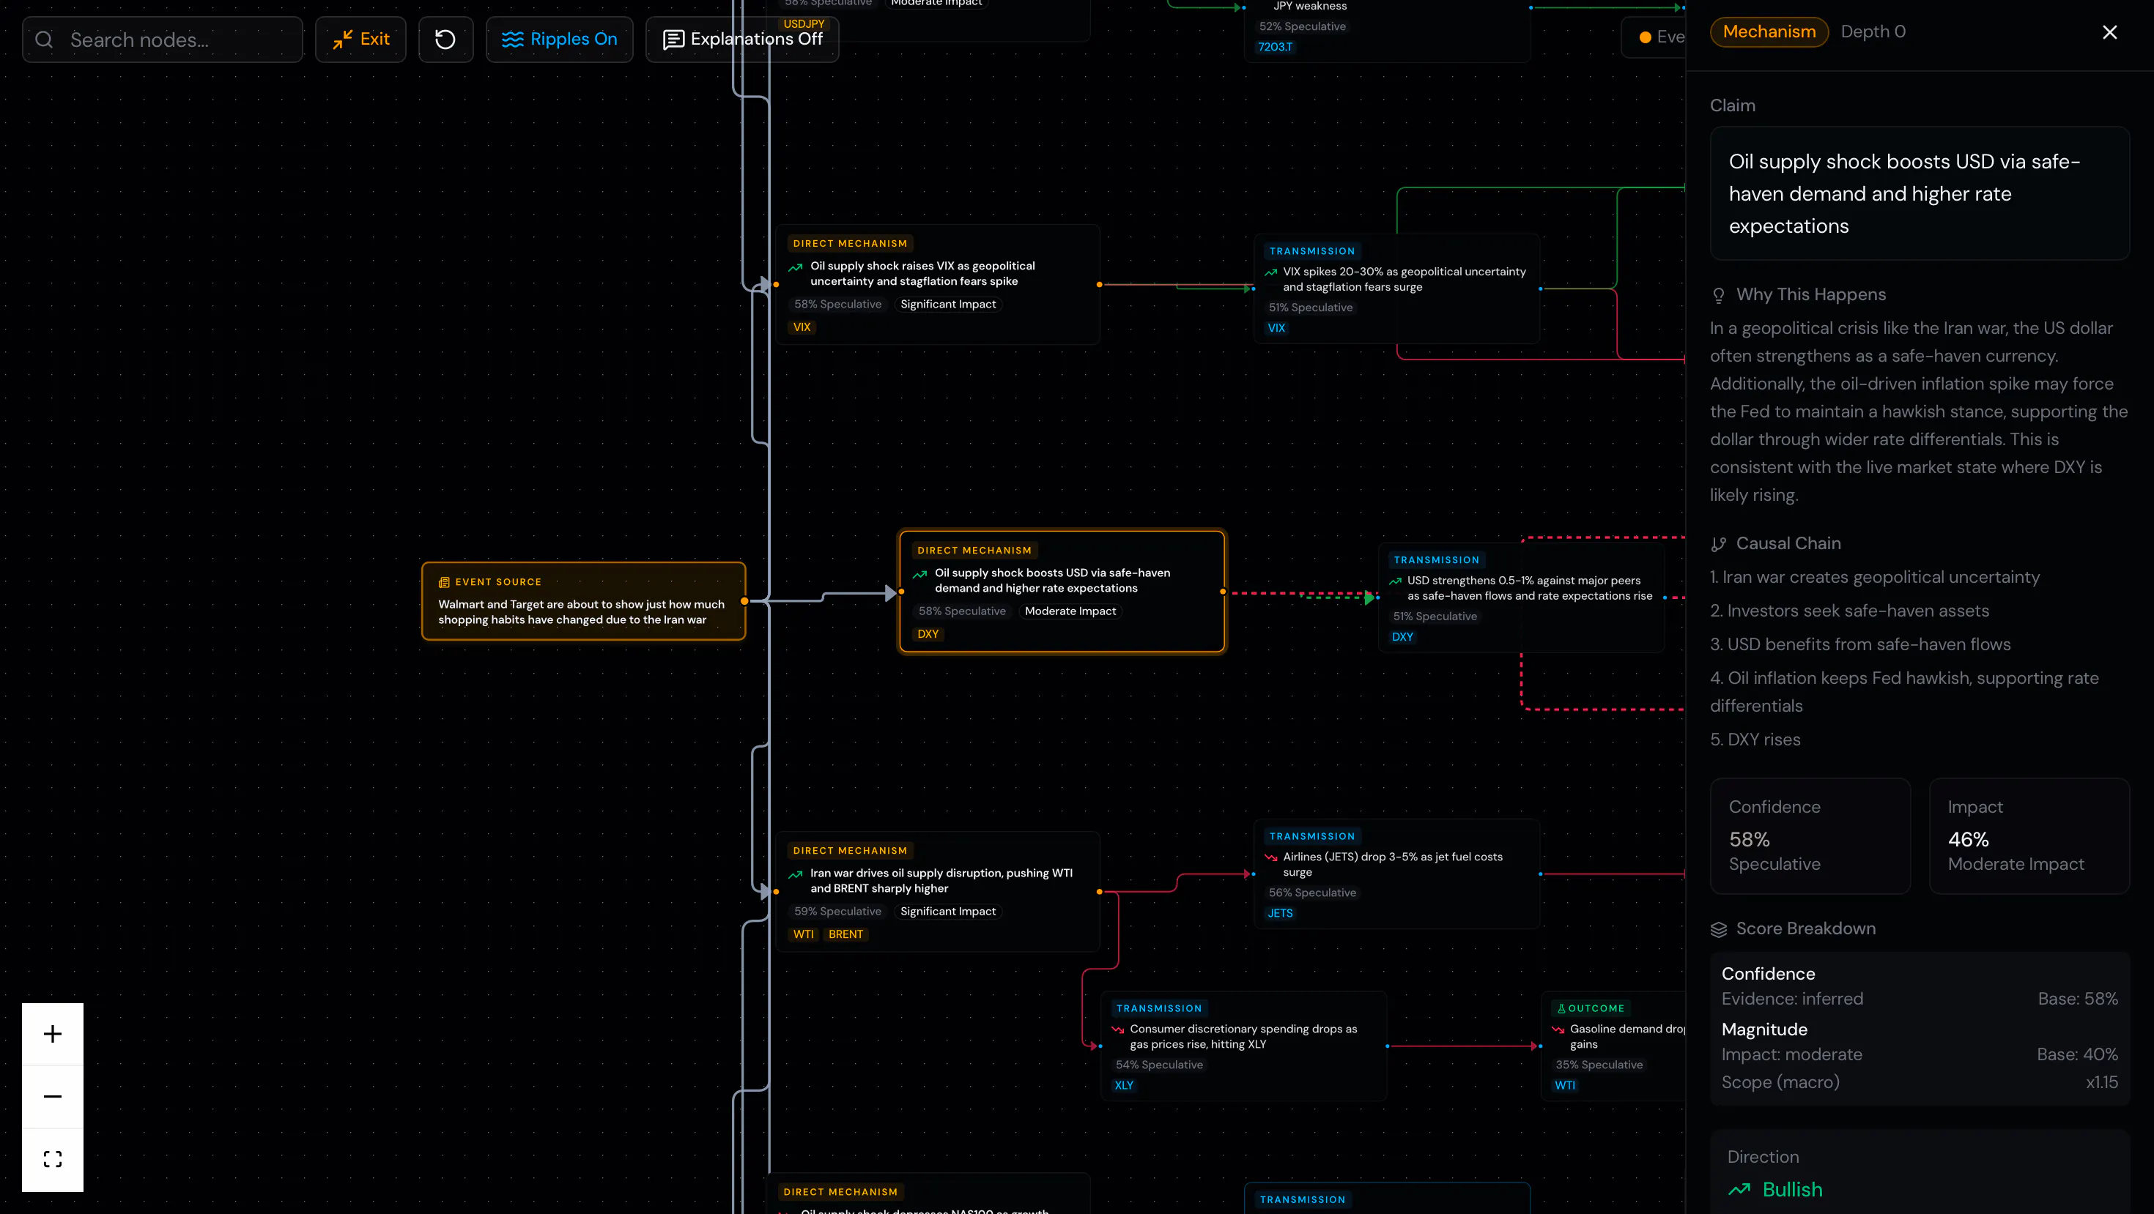Toggle Ripples On setting
Viewport: 2154px width, 1214px height.
pyautogui.click(x=560, y=40)
